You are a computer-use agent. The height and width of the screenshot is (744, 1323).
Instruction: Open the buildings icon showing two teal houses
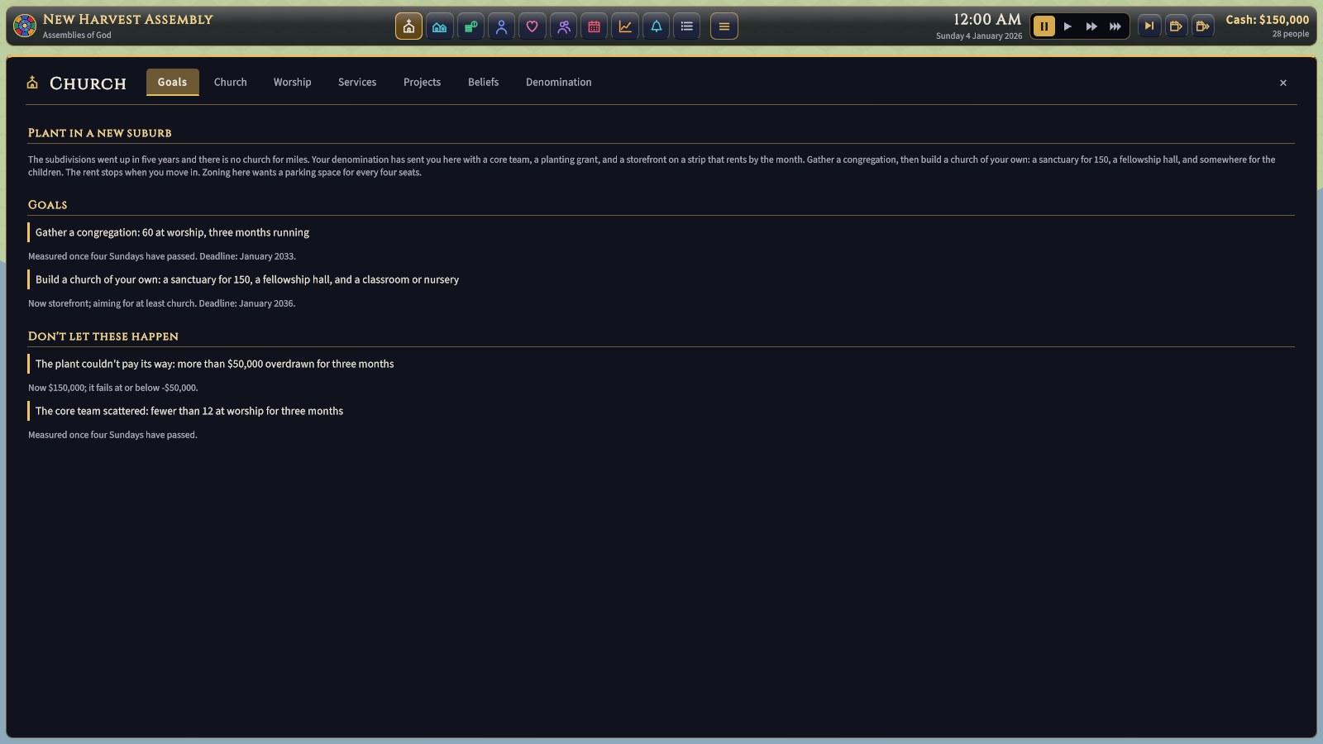(x=439, y=26)
